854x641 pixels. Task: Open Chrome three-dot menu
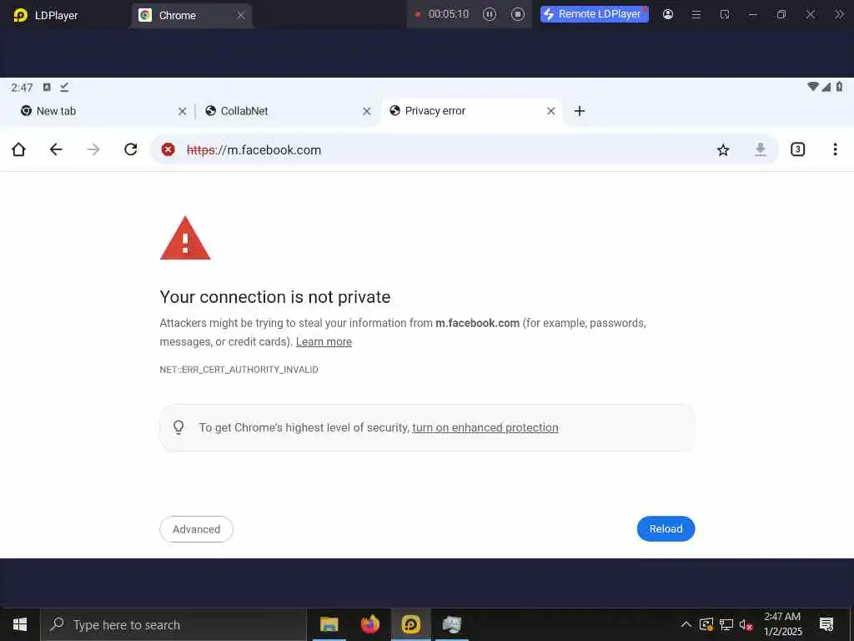835,149
